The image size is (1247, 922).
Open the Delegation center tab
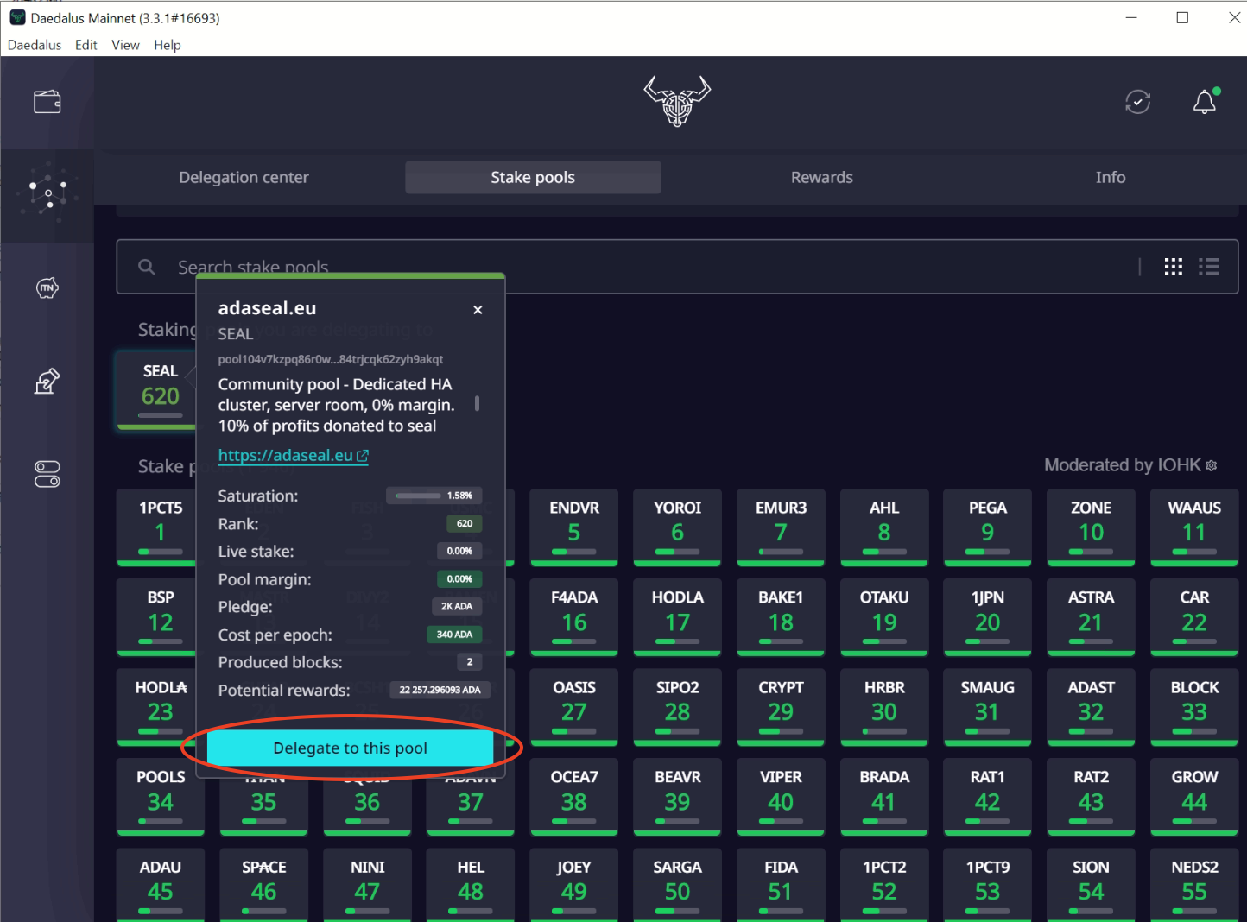click(244, 177)
